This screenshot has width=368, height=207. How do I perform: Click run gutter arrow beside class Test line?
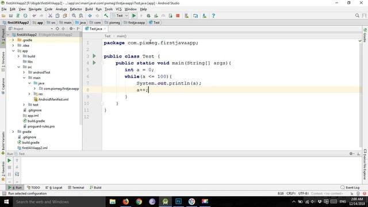pos(94,56)
